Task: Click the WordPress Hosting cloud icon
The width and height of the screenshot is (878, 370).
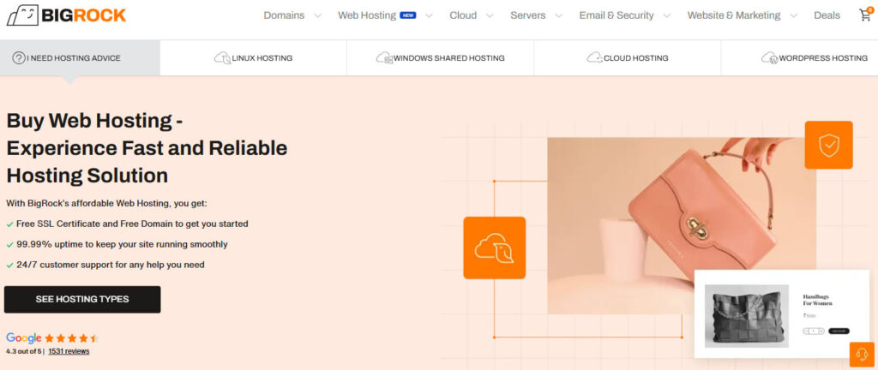Action: point(769,57)
